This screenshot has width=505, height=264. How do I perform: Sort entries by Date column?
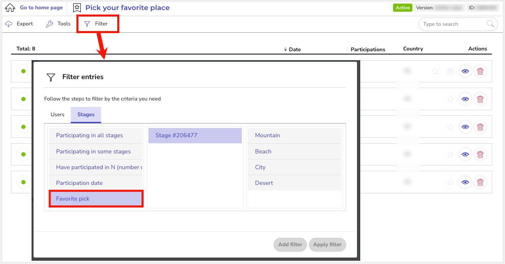pos(292,49)
